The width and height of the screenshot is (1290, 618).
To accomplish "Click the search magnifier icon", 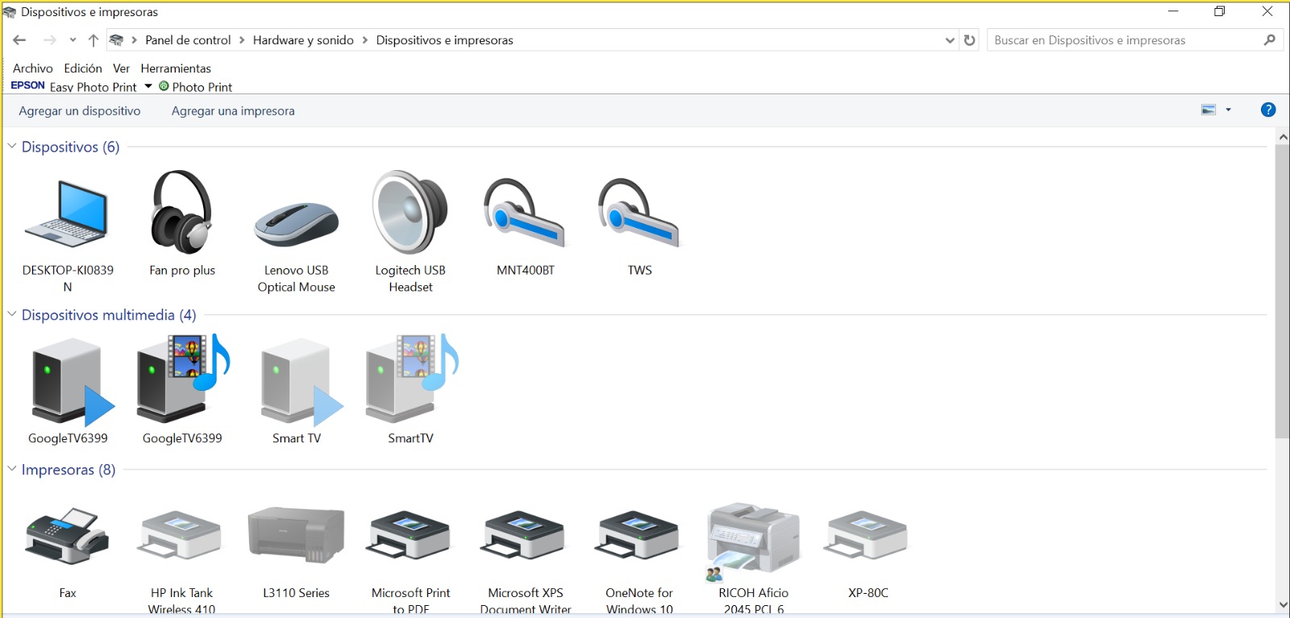I will coord(1270,39).
